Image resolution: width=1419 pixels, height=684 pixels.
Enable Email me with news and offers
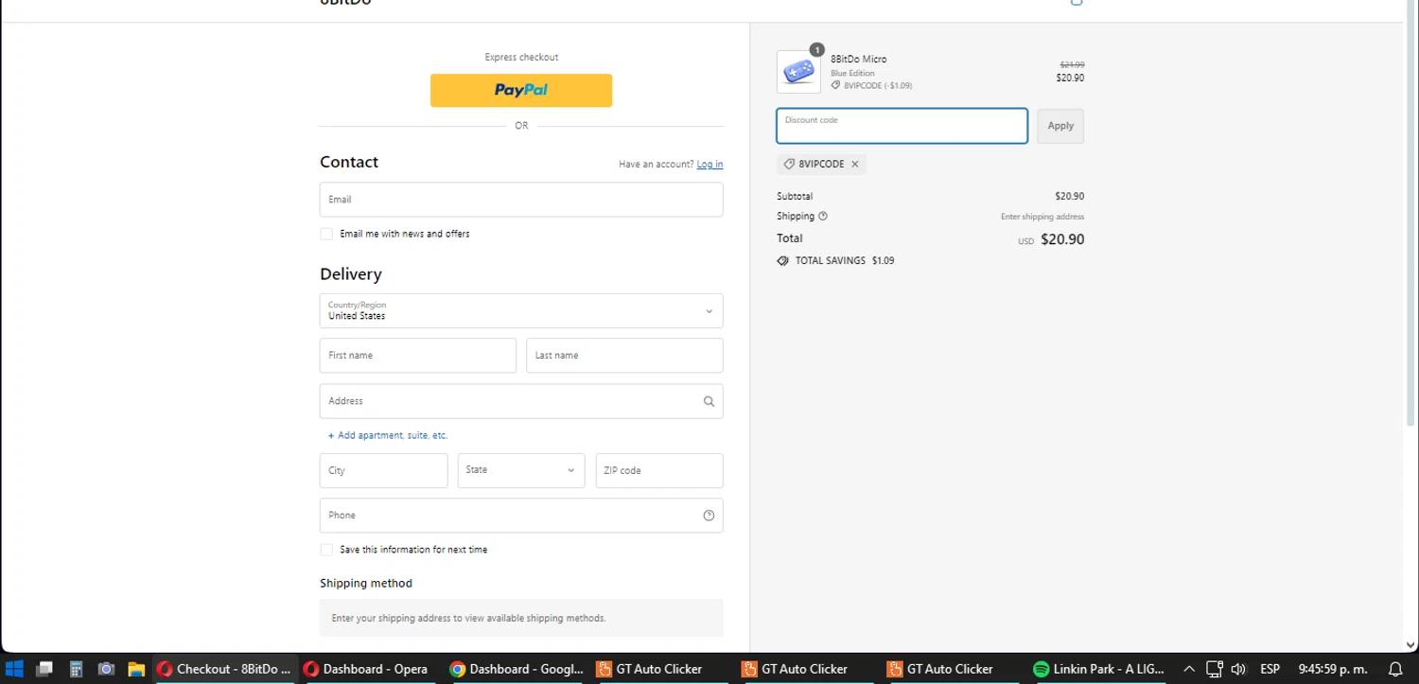click(x=326, y=234)
